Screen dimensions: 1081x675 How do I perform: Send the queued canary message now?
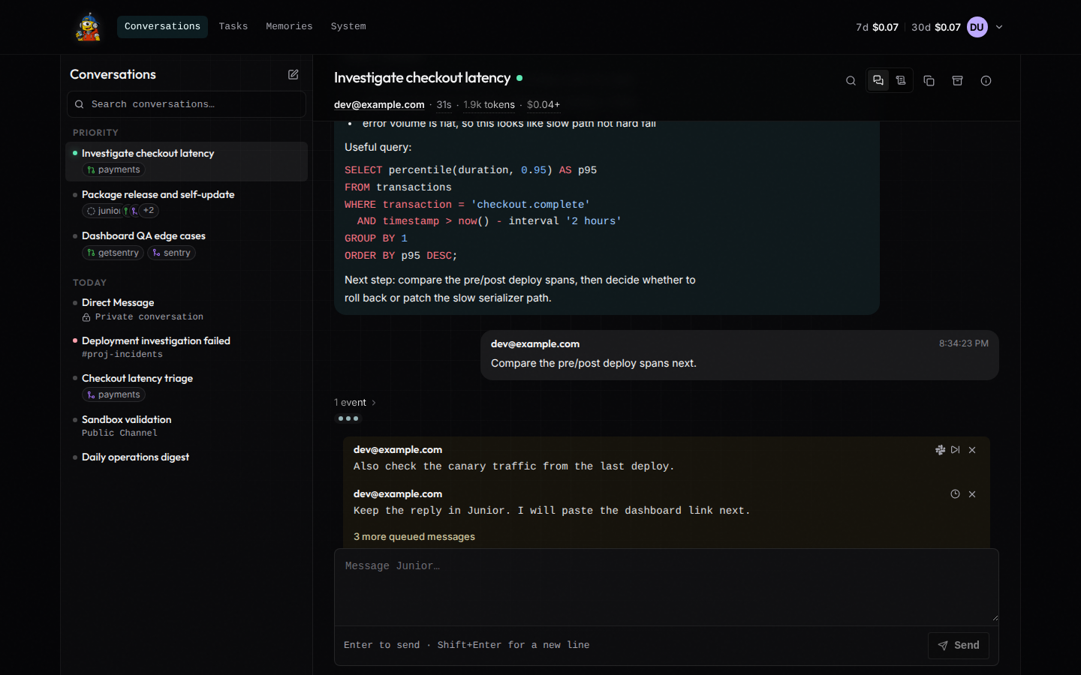(x=955, y=450)
